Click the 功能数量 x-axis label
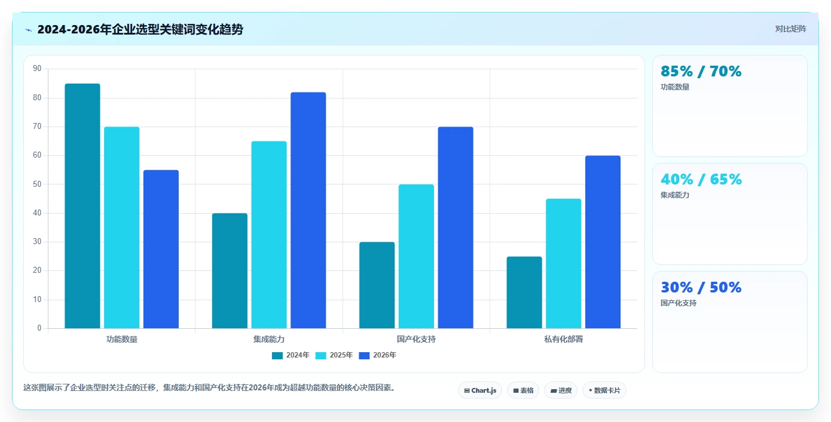Image resolution: width=831 pixels, height=422 pixels. [122, 339]
